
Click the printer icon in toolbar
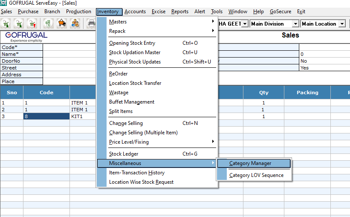click(91, 23)
